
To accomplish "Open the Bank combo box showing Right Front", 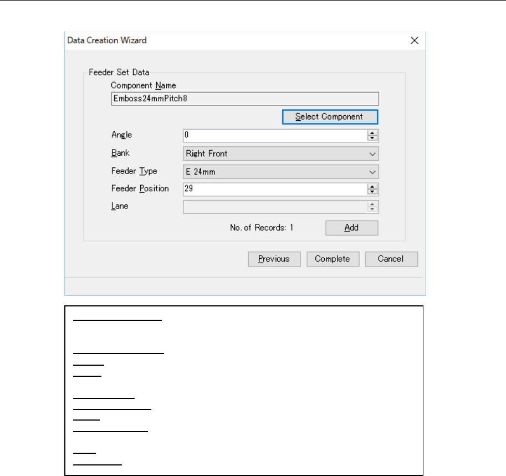I will (274, 153).
